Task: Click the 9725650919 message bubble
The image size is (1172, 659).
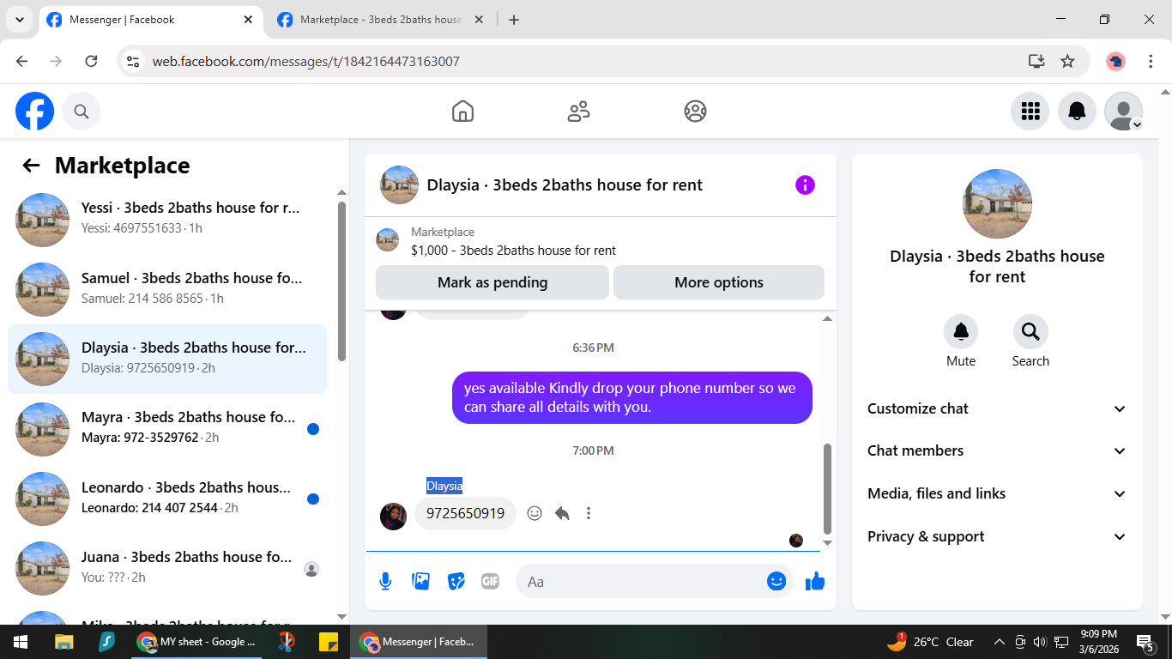Action: point(465,513)
